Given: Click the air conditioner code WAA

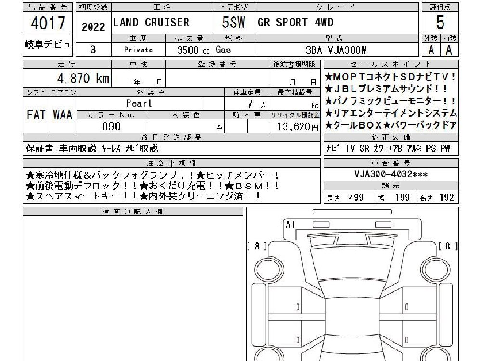Looking at the screenshot, I should click(x=63, y=115).
